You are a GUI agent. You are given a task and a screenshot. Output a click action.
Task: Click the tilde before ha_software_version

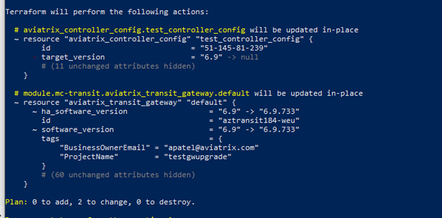pos(34,111)
